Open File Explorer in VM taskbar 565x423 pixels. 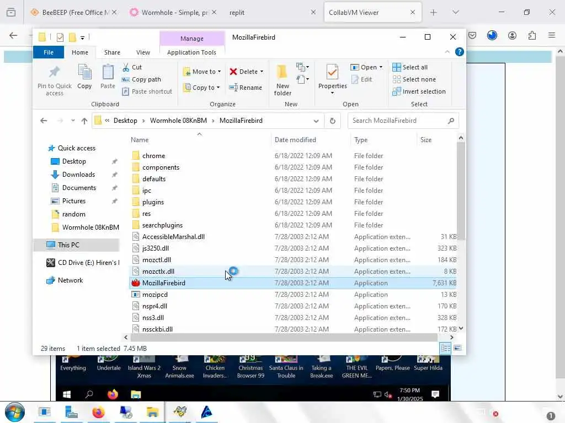[136, 394]
